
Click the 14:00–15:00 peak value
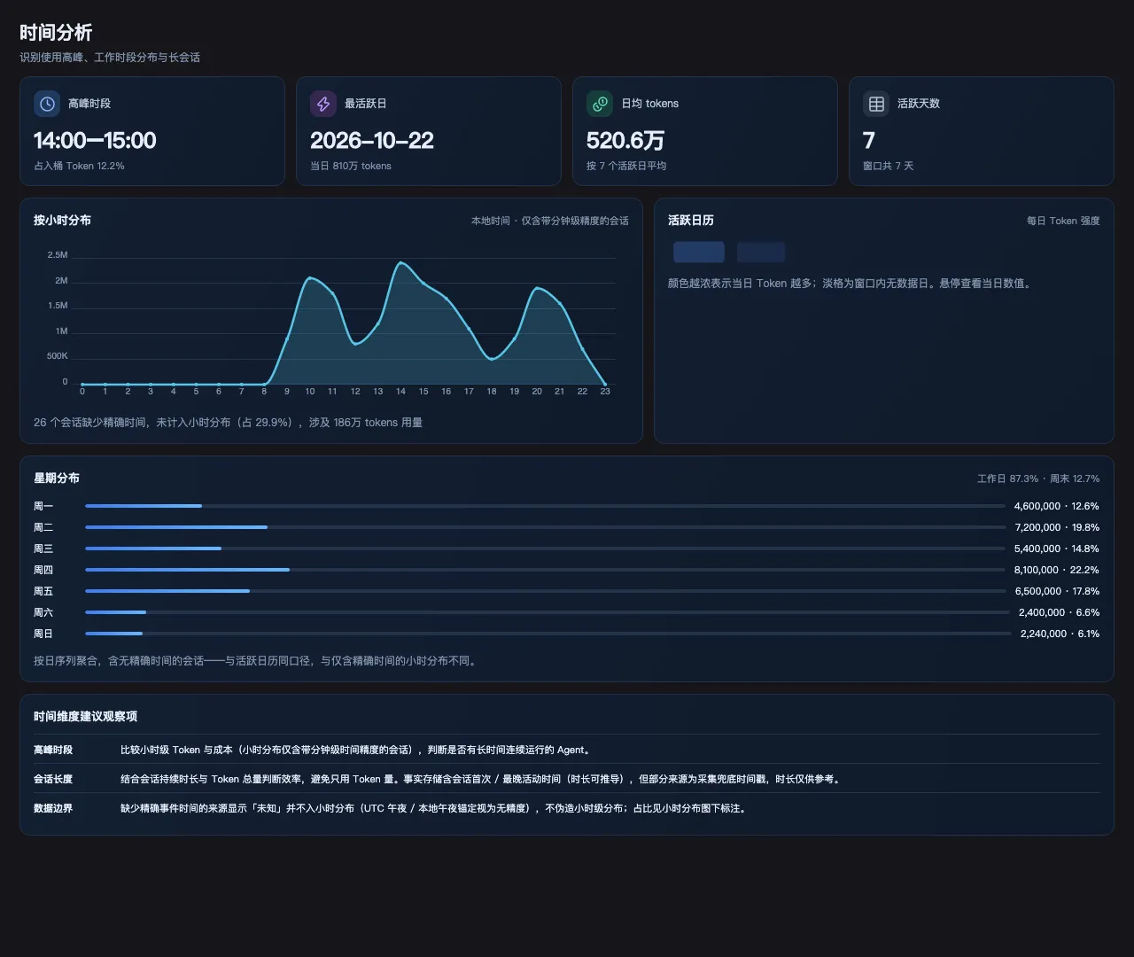[x=95, y=141]
